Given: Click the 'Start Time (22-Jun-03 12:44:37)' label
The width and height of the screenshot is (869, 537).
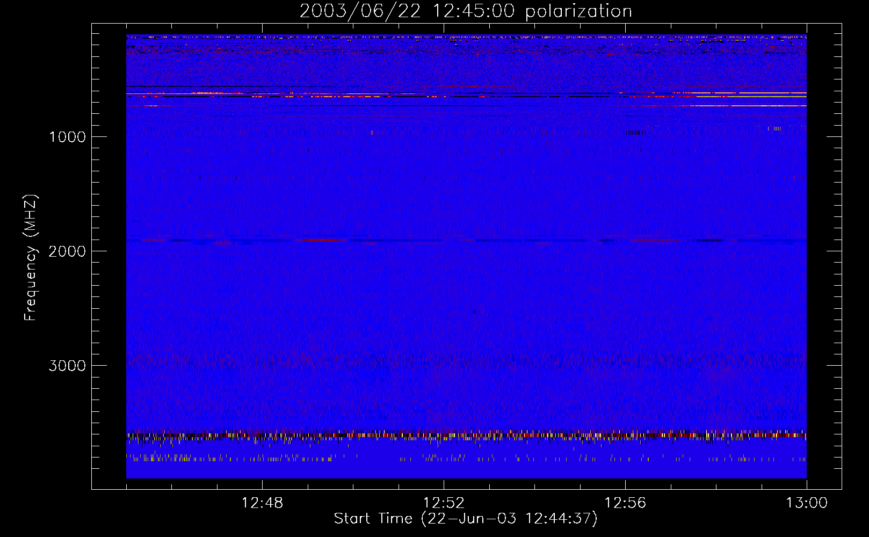Looking at the screenshot, I should point(466,519).
